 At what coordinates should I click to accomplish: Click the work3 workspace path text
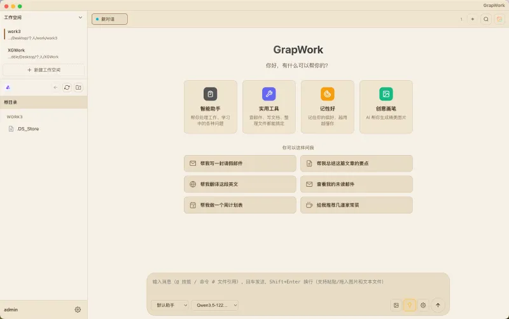tap(32, 38)
